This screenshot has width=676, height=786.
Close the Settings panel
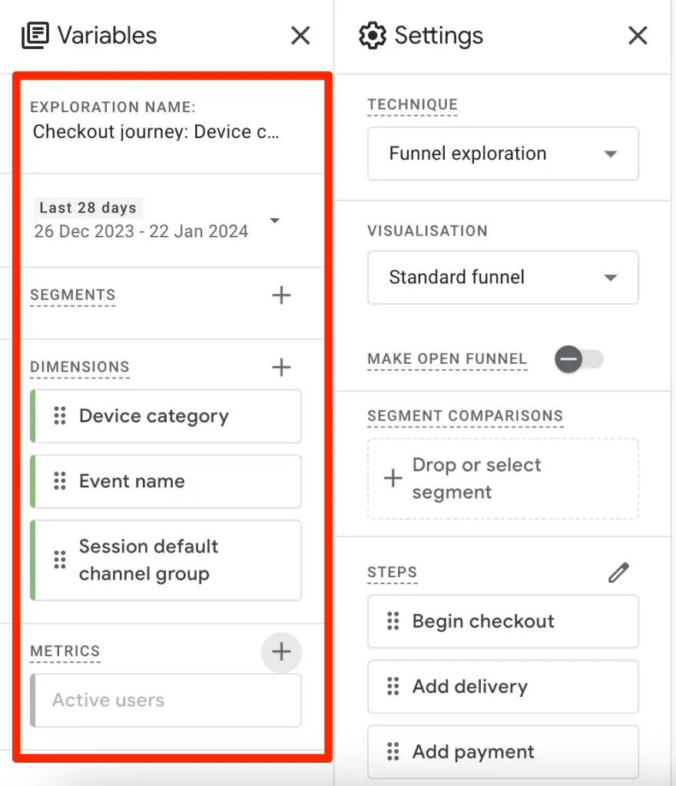[638, 35]
